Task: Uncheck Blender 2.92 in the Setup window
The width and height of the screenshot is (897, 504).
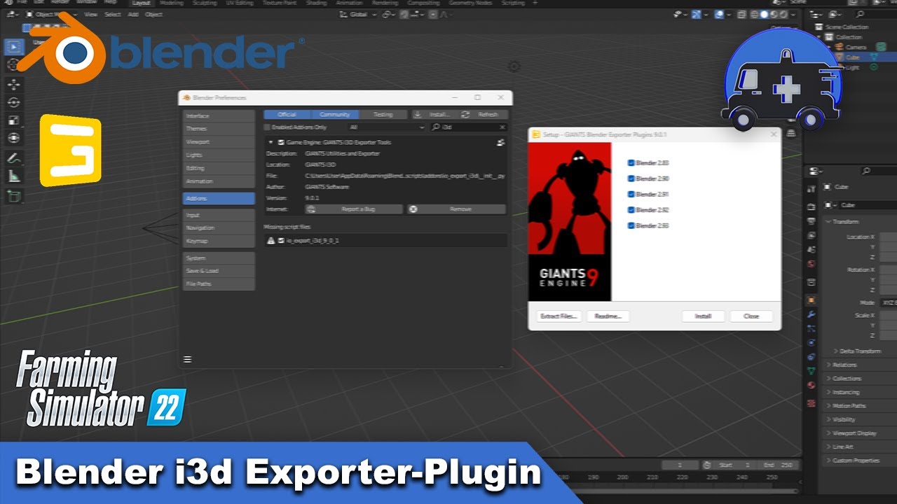Action: coord(631,209)
